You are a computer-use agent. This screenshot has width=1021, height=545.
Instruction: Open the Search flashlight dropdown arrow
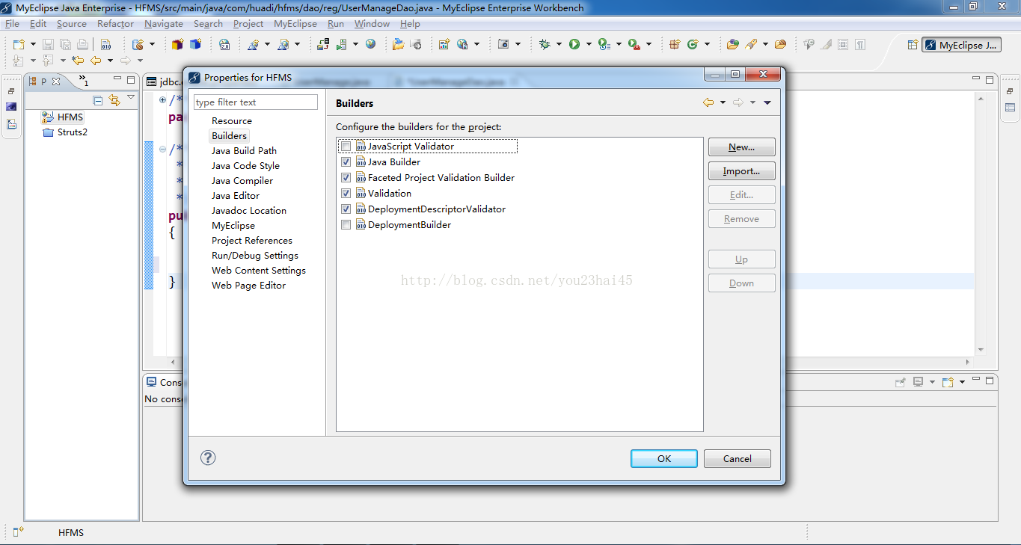[764, 45]
